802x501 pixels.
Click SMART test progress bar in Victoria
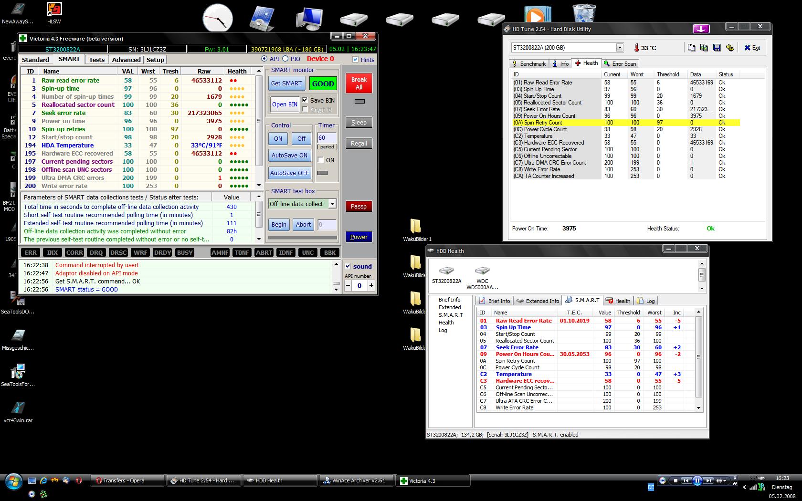click(x=302, y=237)
